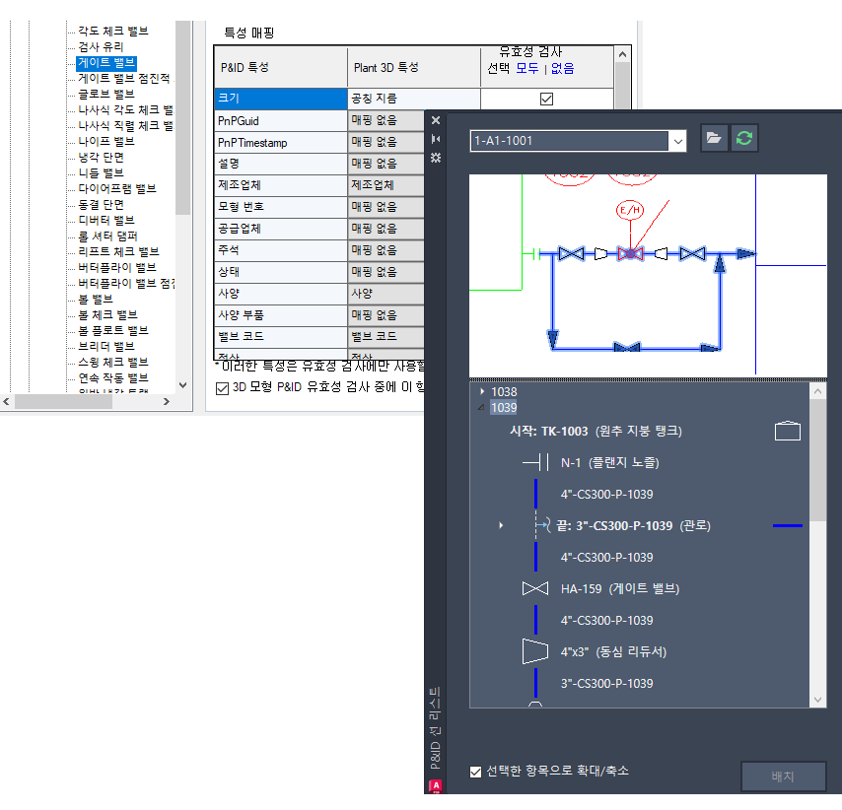This screenshot has height=810, width=842.
Task: Select the 제조업체 P&ID property cell
Action: click(x=281, y=185)
